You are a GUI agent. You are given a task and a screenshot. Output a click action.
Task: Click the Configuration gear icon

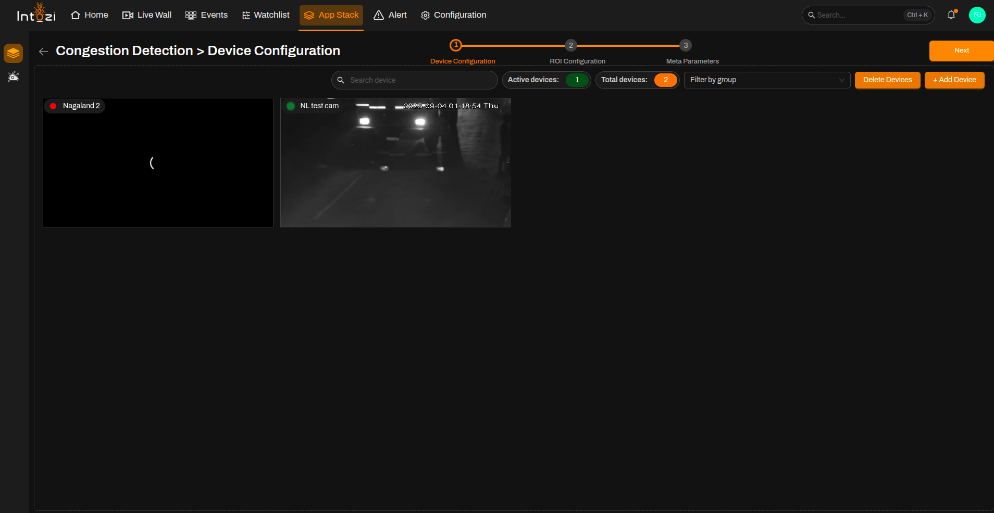point(425,16)
